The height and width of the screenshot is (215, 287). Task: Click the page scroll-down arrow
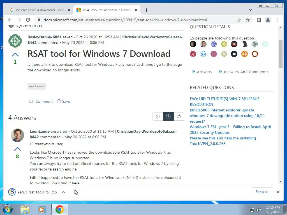click(x=281, y=181)
